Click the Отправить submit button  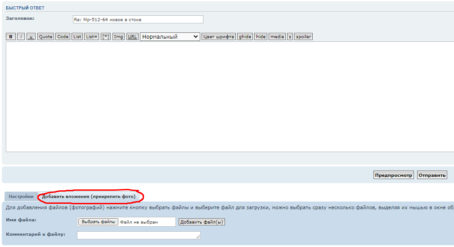click(x=432, y=175)
